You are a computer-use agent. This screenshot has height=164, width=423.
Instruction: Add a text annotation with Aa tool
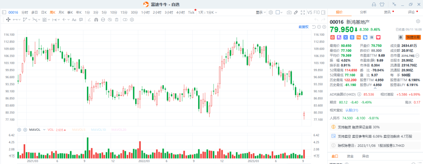[x=74, y=20]
